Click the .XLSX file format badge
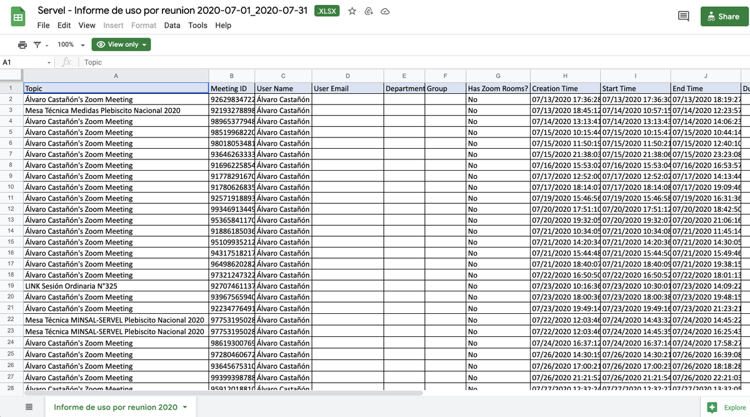The width and height of the screenshot is (750, 417). tap(327, 11)
